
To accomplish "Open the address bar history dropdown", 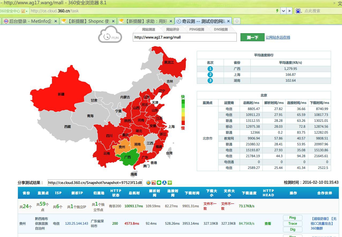I will pos(283,11).
